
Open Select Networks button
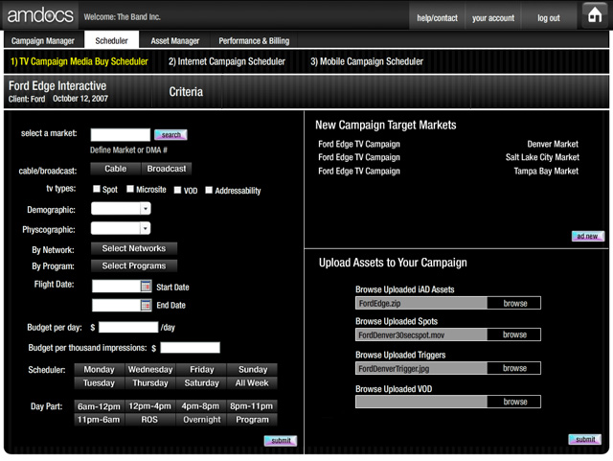point(134,248)
